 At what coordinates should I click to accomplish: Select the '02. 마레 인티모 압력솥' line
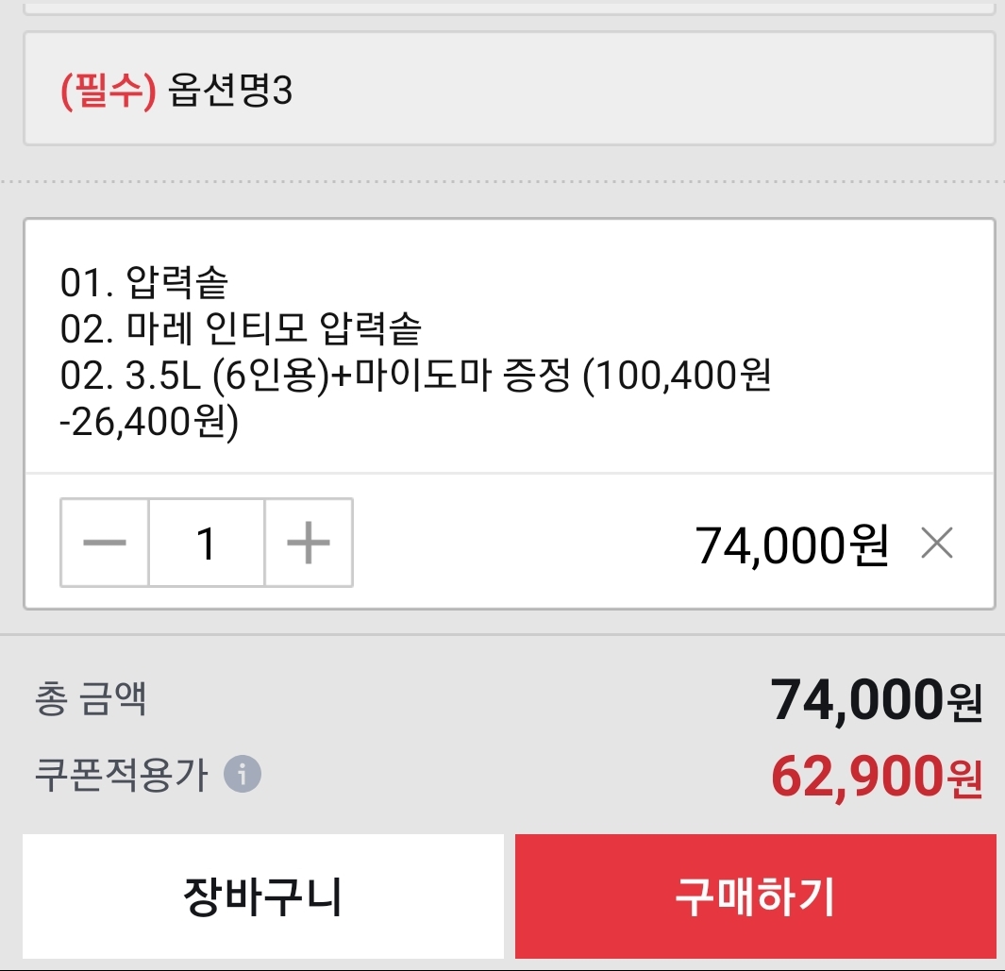pyautogui.click(x=241, y=329)
